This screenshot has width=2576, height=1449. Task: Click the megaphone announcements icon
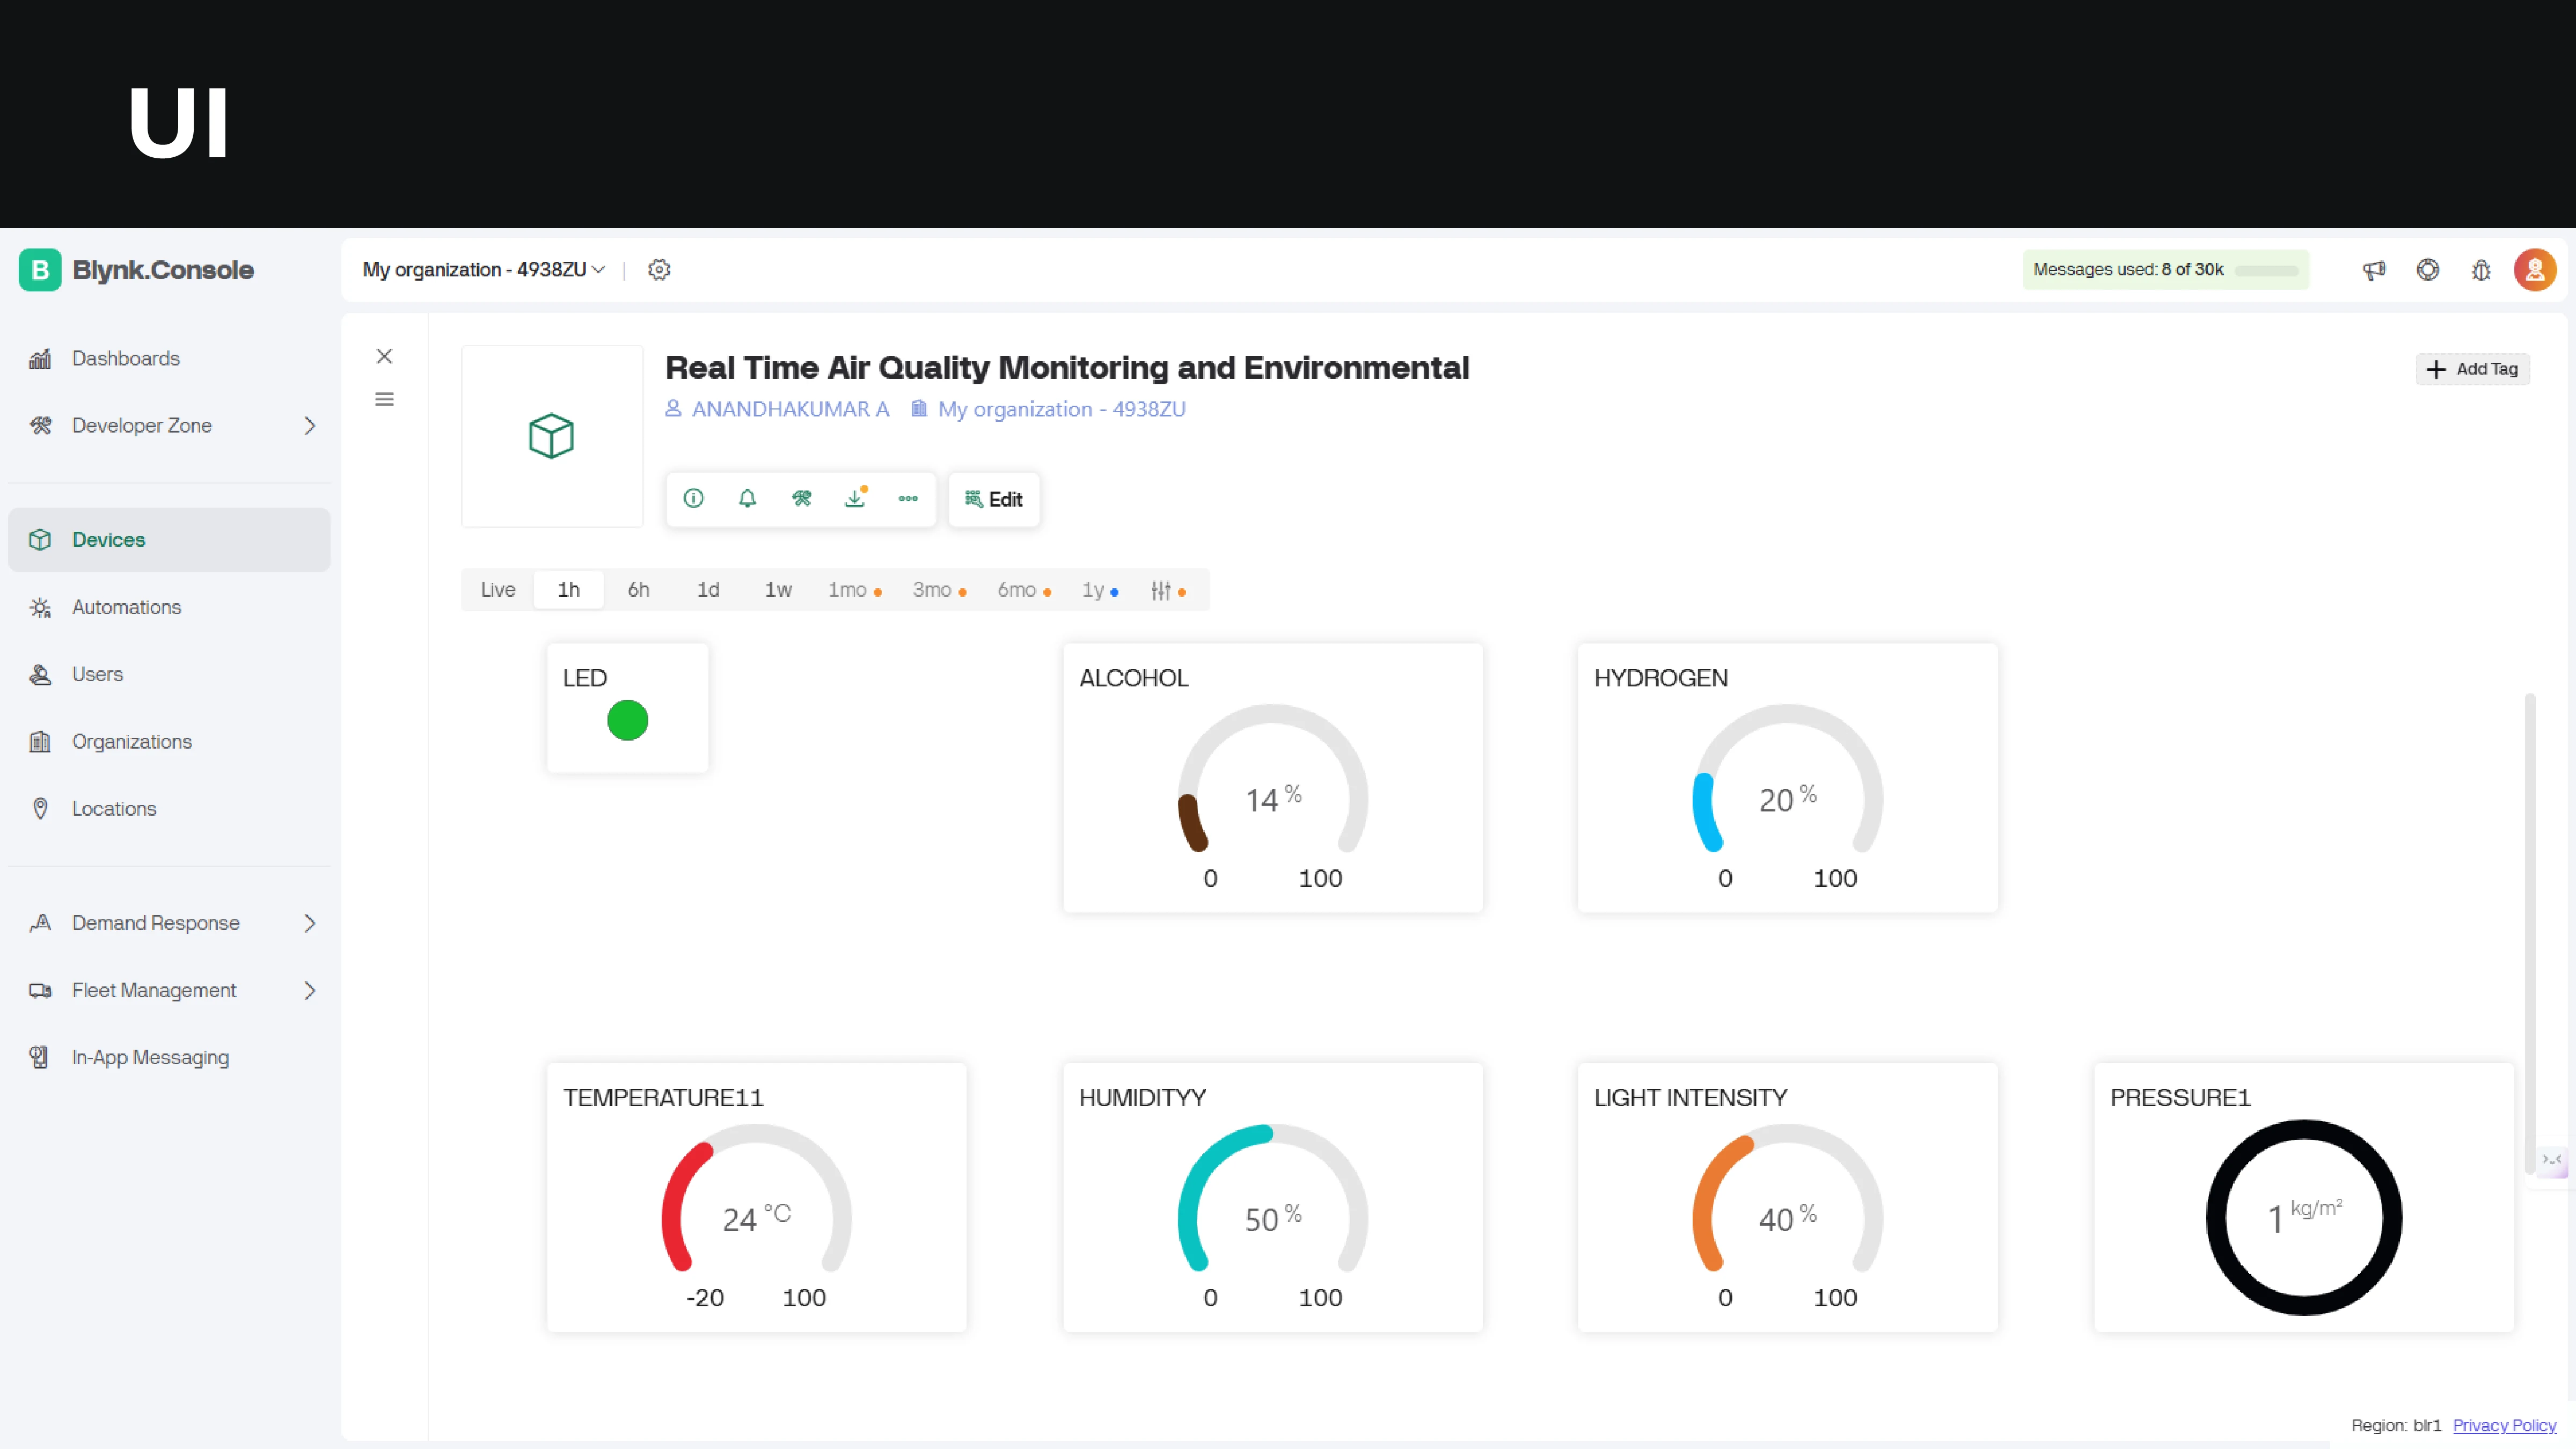click(x=2374, y=270)
